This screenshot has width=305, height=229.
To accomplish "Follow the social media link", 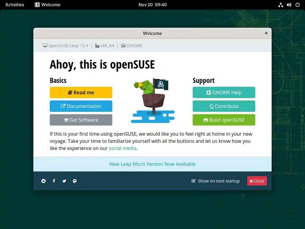I will [122, 148].
